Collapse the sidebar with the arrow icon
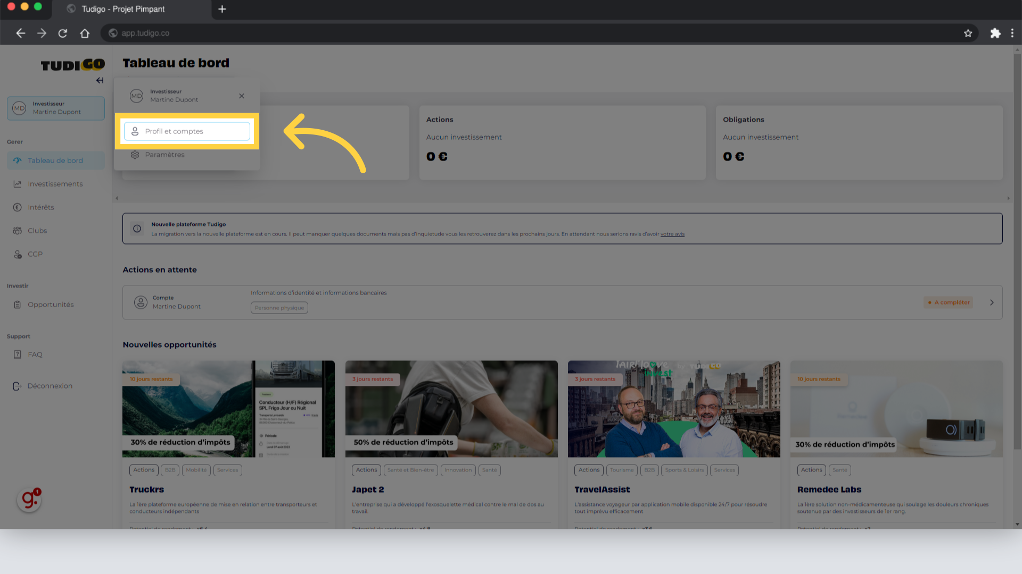1022x574 pixels. click(100, 80)
